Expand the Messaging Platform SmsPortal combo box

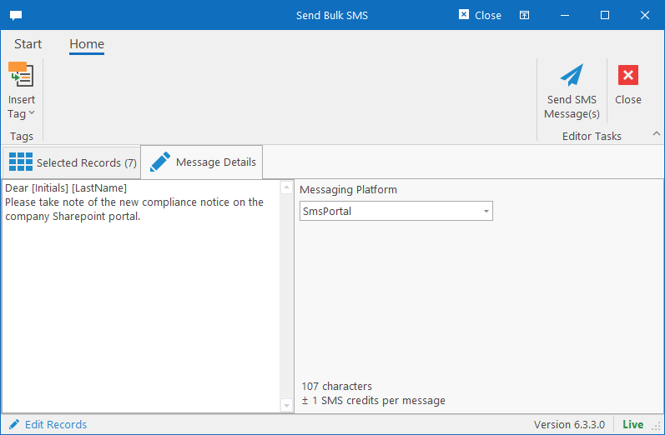pos(396,211)
